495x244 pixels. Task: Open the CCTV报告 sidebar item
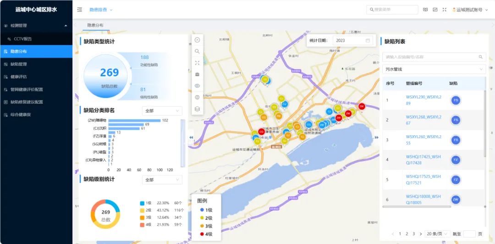tap(22, 39)
